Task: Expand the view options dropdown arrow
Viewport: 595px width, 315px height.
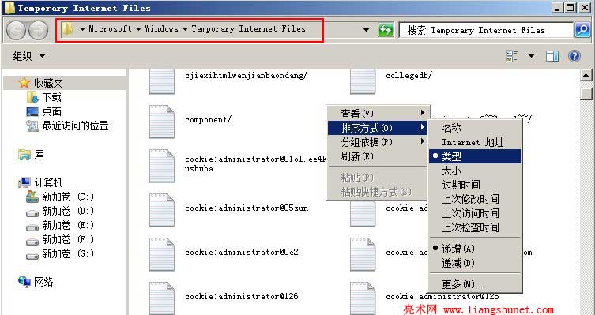Action: pos(531,57)
